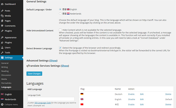
Task: Uncheck Detect Browser Language checkbox
Action: tap(60, 48)
